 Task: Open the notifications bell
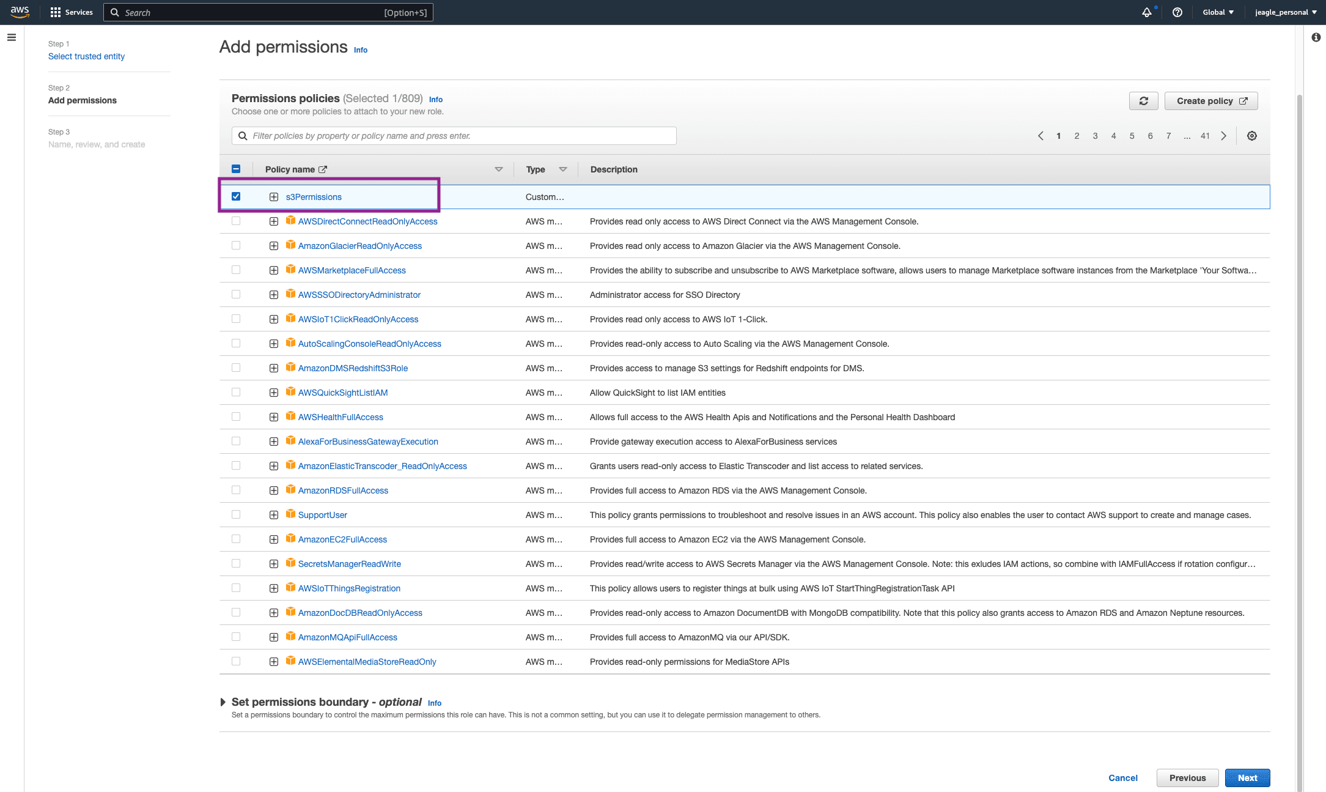(x=1146, y=12)
